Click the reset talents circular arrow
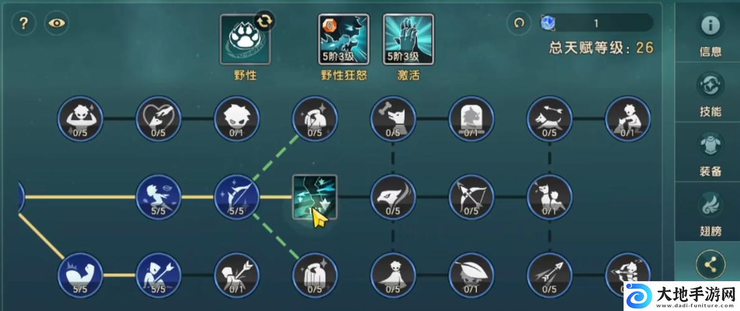The height and width of the screenshot is (311, 740). (519, 22)
